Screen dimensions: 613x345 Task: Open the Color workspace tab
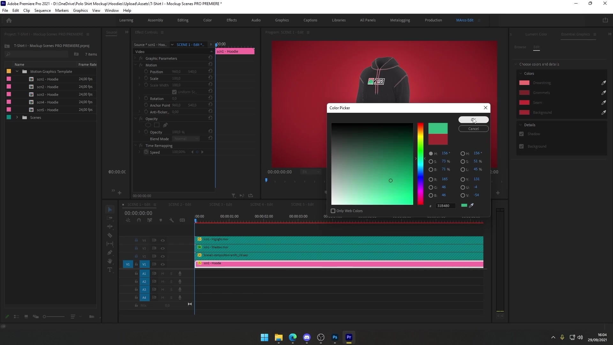tap(207, 20)
